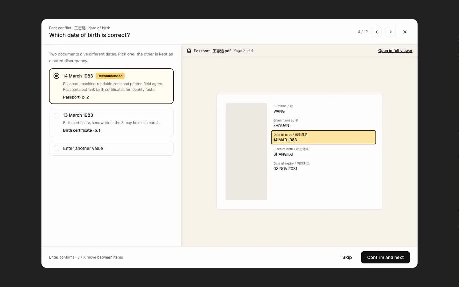Click the expiry date 02 NOV 2031

(285, 169)
